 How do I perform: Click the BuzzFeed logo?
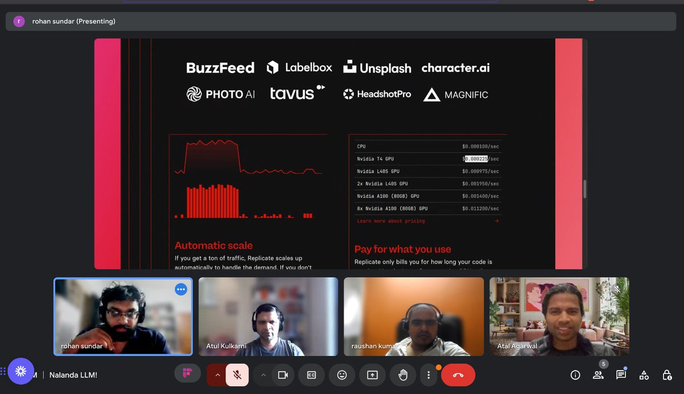pos(220,68)
